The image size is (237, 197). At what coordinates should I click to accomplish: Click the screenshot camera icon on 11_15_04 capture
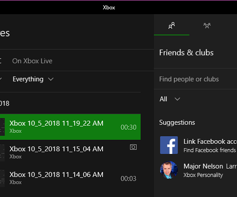pos(133,147)
